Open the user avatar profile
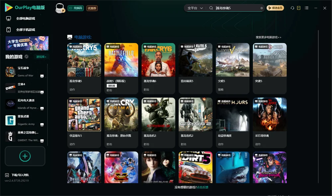332x196 pixels. point(60,8)
